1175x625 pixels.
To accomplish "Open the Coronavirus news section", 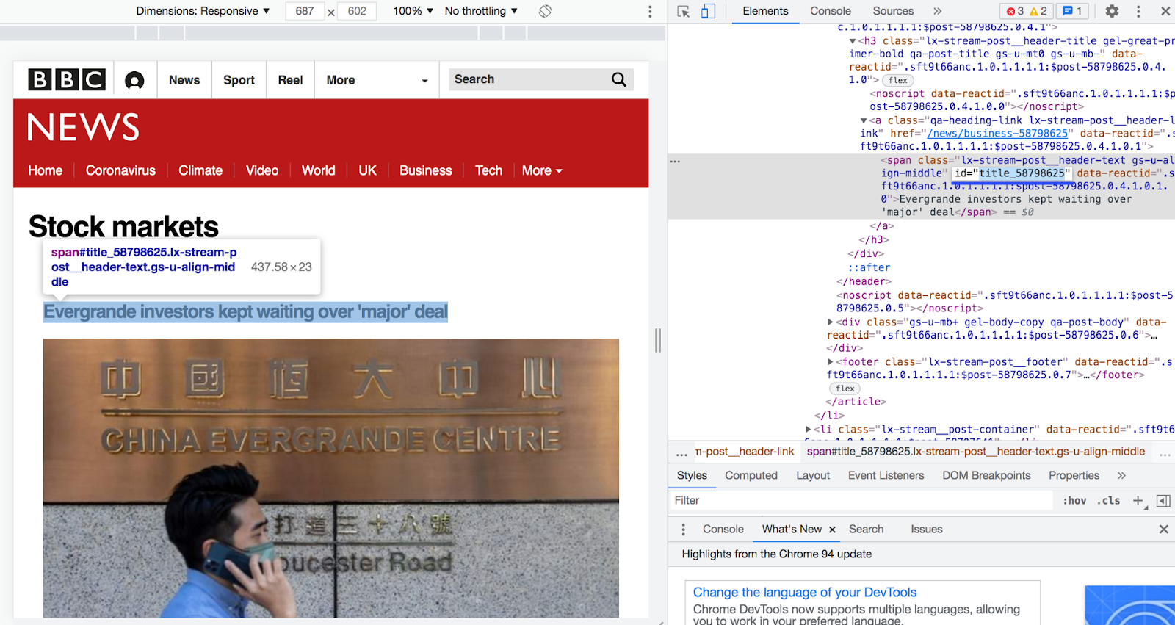I will point(120,170).
